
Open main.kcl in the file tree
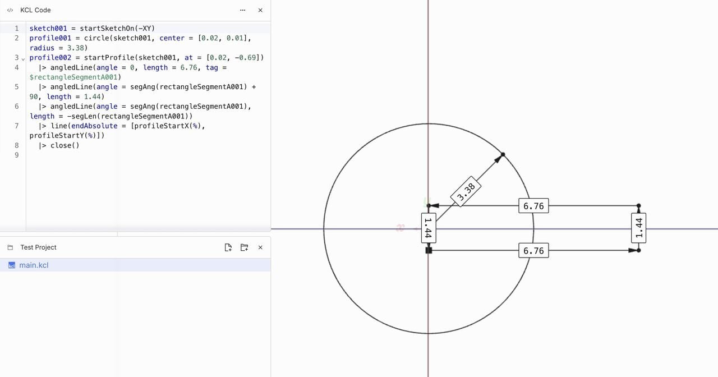pos(34,265)
